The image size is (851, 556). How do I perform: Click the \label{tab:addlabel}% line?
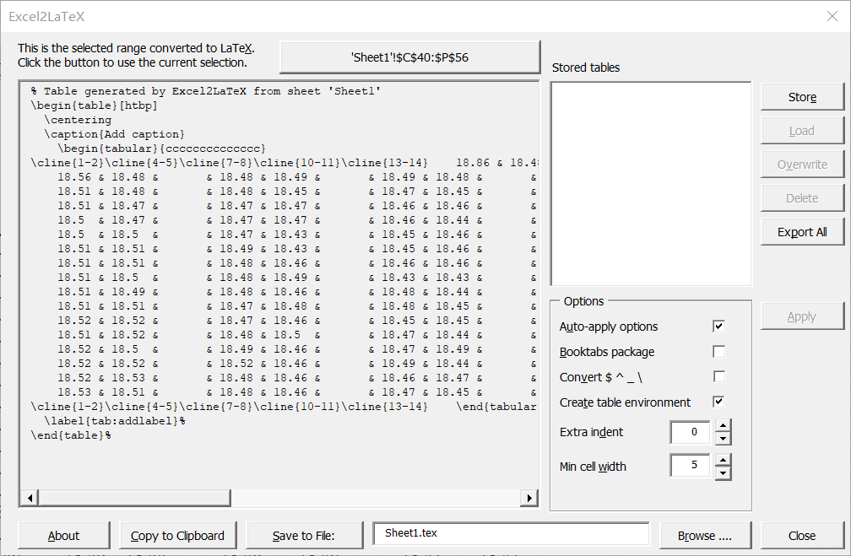point(115,421)
